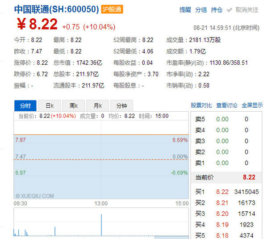Open 股票对比 stock comparison
This screenshot has height=239, width=268.
click(x=201, y=105)
